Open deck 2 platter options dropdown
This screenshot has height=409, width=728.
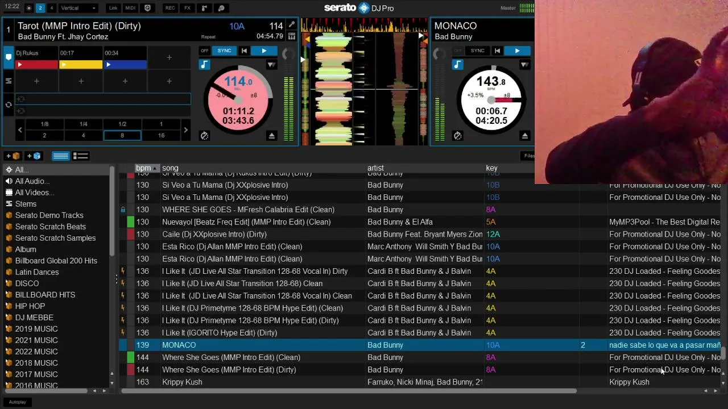(524, 65)
